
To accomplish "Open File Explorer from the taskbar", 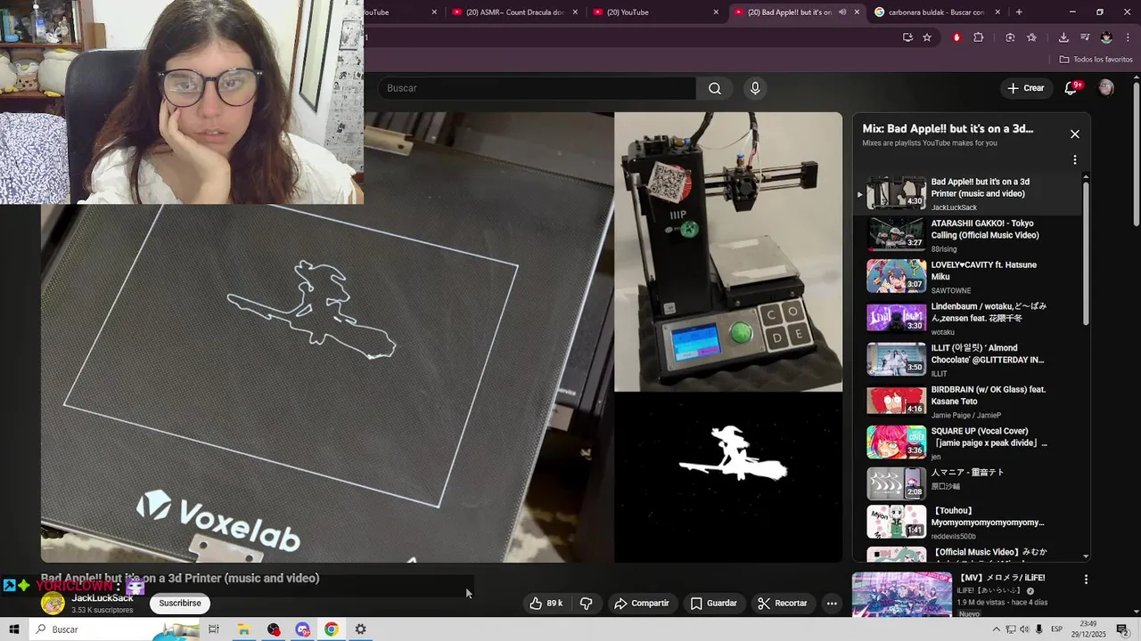I will pos(243,629).
